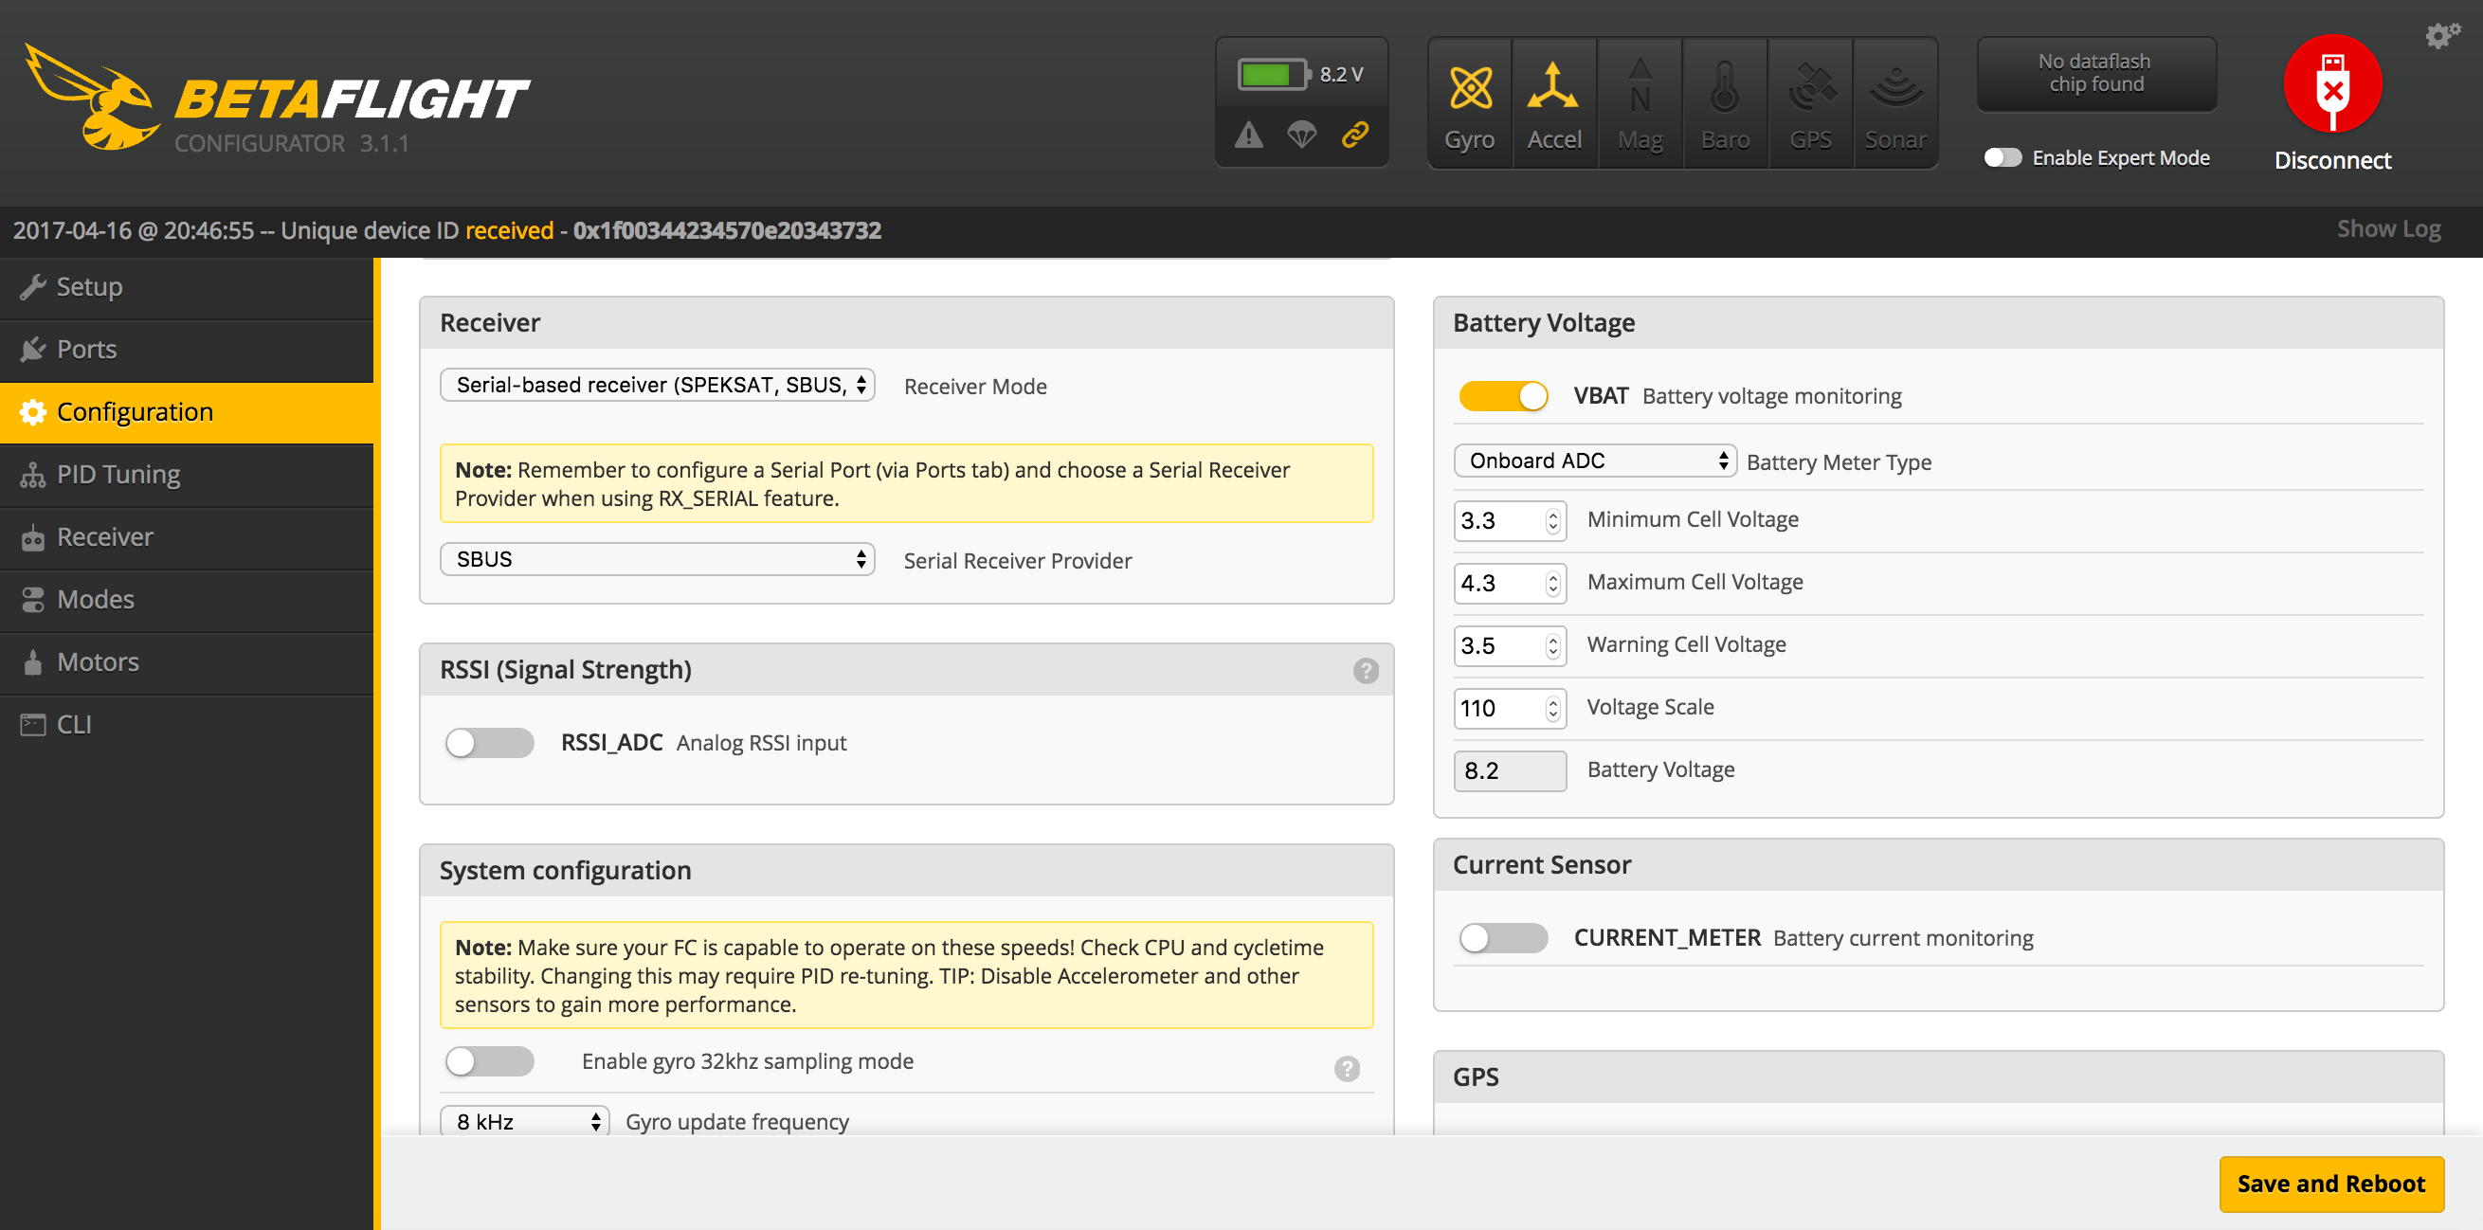Open the Motors tab in sidebar
The width and height of the screenshot is (2483, 1230).
(98, 662)
